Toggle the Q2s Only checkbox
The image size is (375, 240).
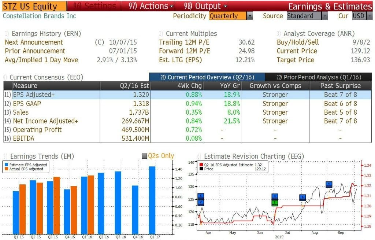click(x=144, y=156)
